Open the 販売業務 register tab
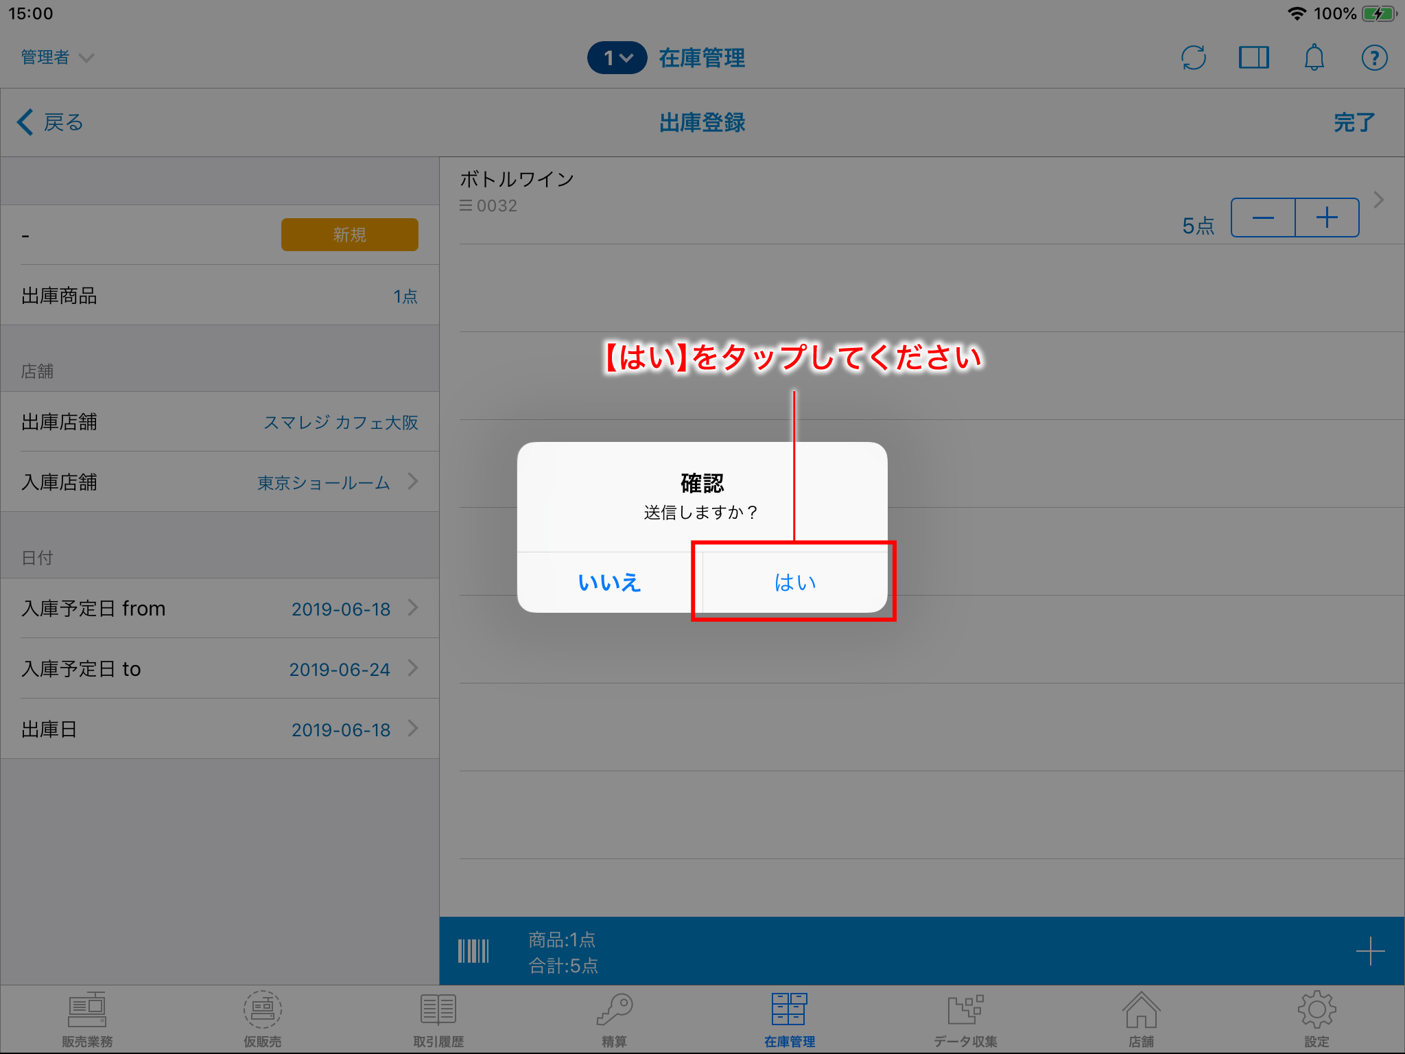Viewport: 1405px width, 1054px height. click(x=87, y=1020)
